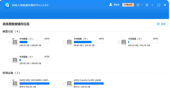Click the NTFS label of drive F:
The image size is (170, 100).
coord(47,57)
